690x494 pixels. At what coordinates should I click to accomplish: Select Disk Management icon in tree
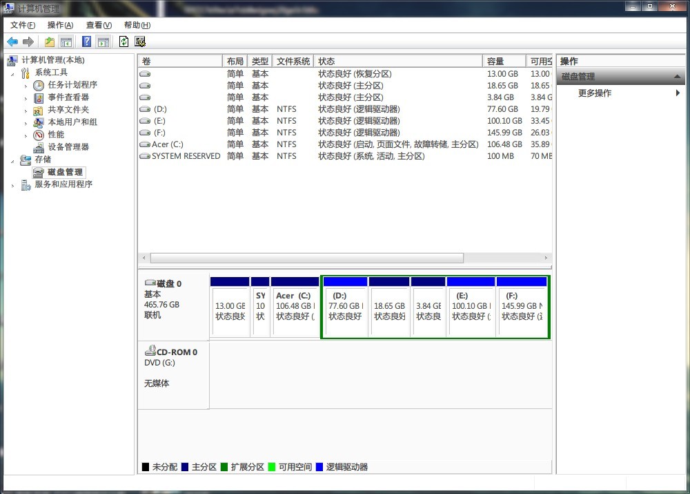(x=39, y=172)
